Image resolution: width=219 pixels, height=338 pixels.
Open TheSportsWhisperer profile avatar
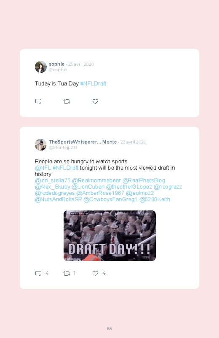[x=41, y=145]
